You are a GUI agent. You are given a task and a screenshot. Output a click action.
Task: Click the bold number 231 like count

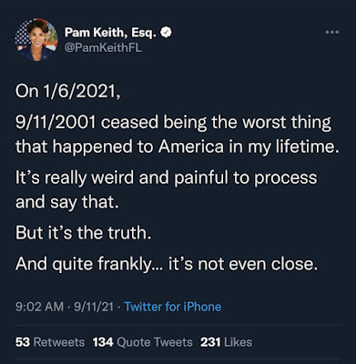tap(210, 342)
